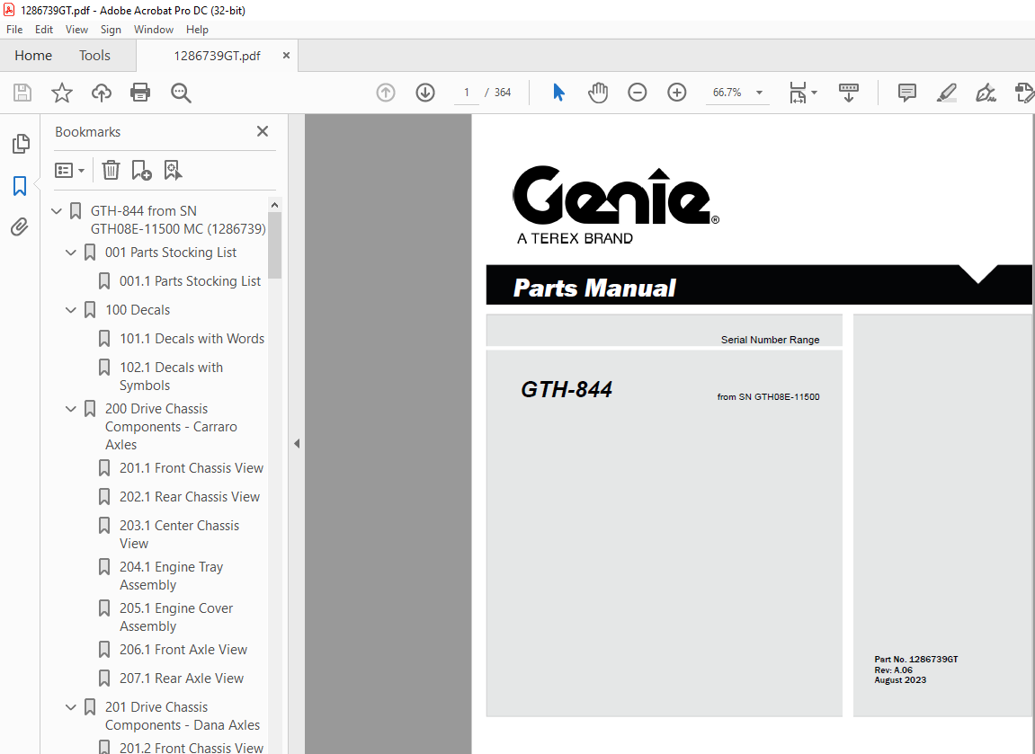Zoom in with plus button
Viewport: 1035px width, 754px height.
[x=676, y=93]
